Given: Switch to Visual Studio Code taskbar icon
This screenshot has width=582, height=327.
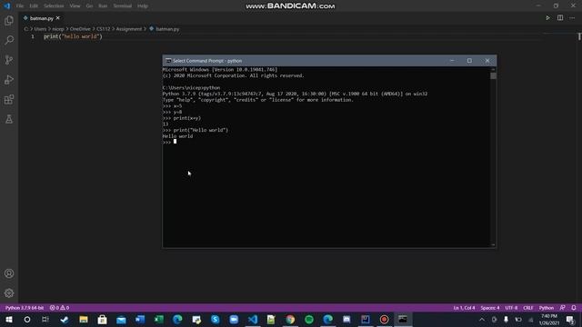Looking at the screenshot, I should click(x=253, y=319).
